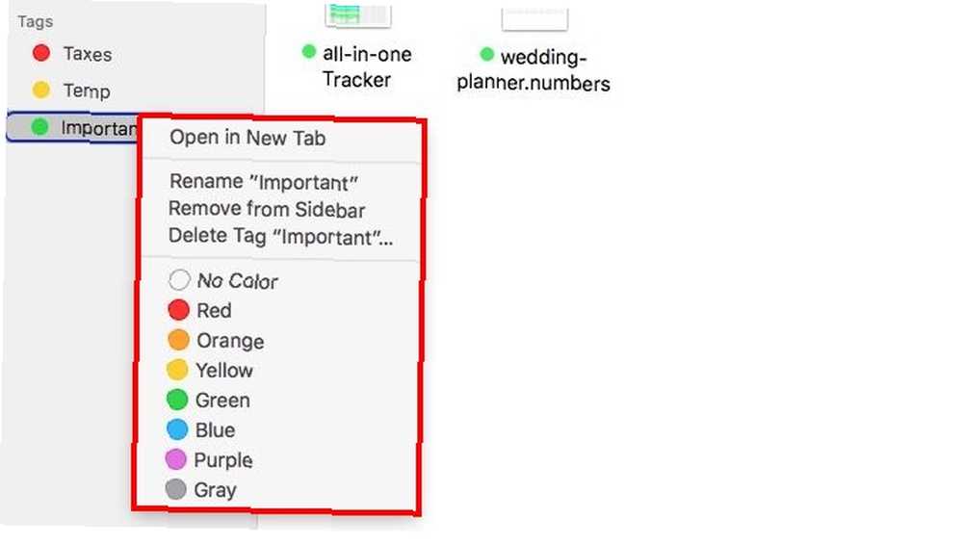Click the Tags section header
This screenshot has width=963, height=544.
tap(35, 22)
